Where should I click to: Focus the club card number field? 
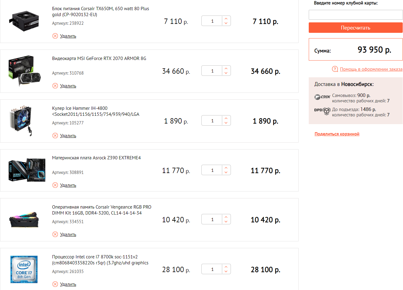356,15
